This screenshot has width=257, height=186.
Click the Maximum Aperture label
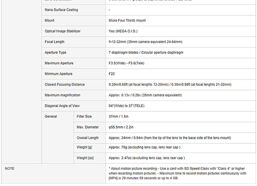point(59,63)
